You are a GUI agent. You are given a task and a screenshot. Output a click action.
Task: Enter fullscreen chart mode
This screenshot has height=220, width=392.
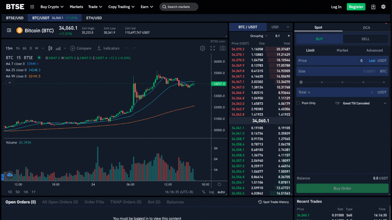[213, 48]
